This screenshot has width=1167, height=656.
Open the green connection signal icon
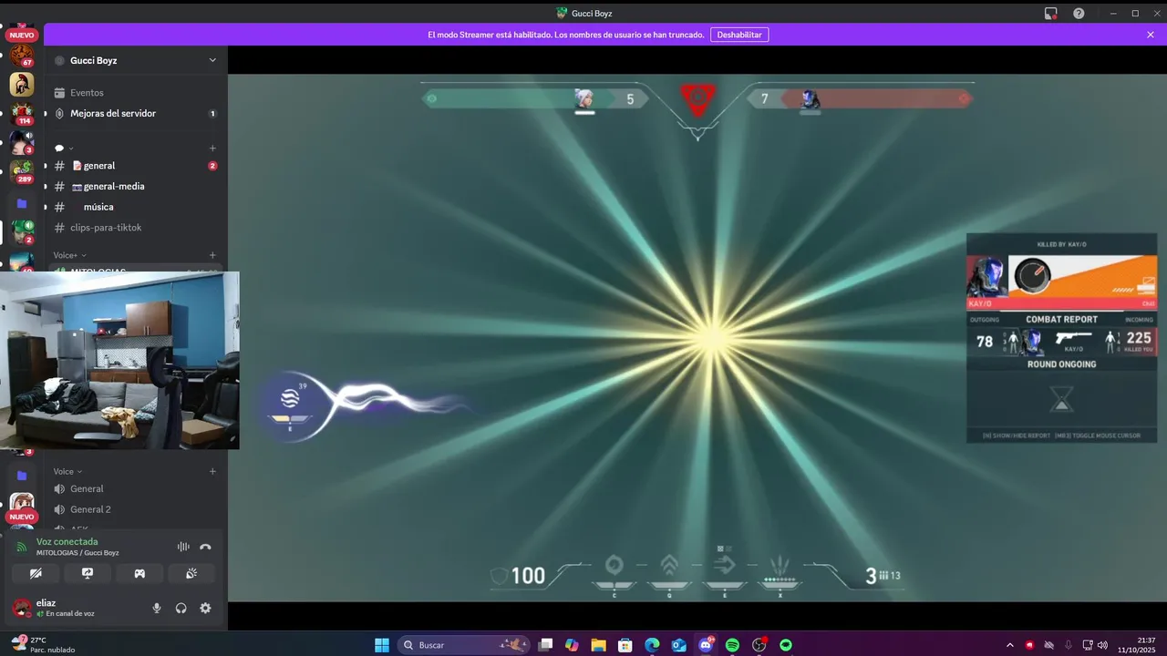click(x=22, y=547)
